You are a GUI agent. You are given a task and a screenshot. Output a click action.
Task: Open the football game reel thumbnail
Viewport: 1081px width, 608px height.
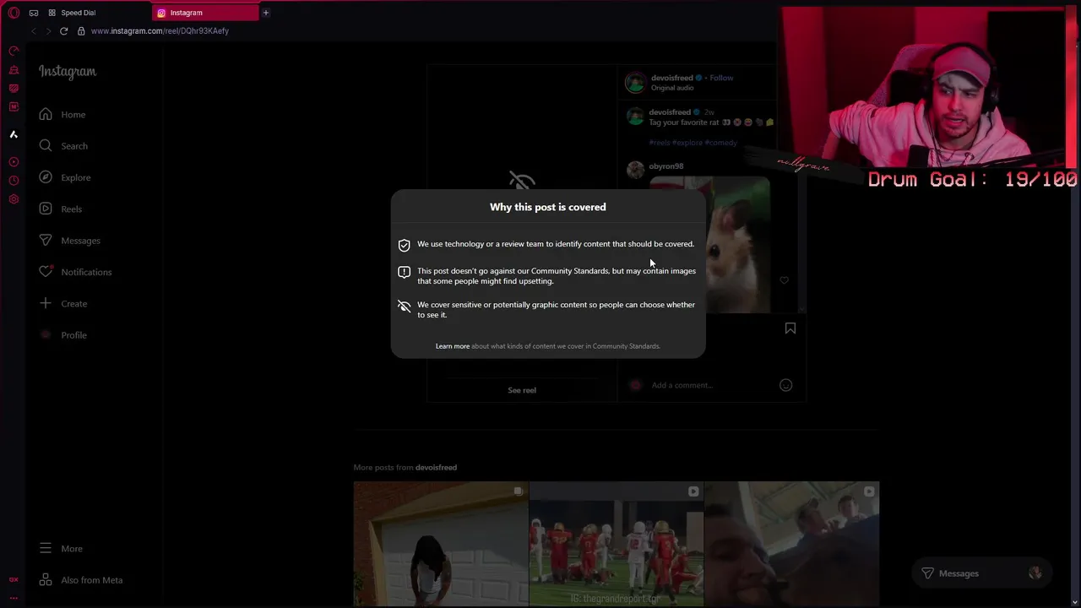point(617,544)
